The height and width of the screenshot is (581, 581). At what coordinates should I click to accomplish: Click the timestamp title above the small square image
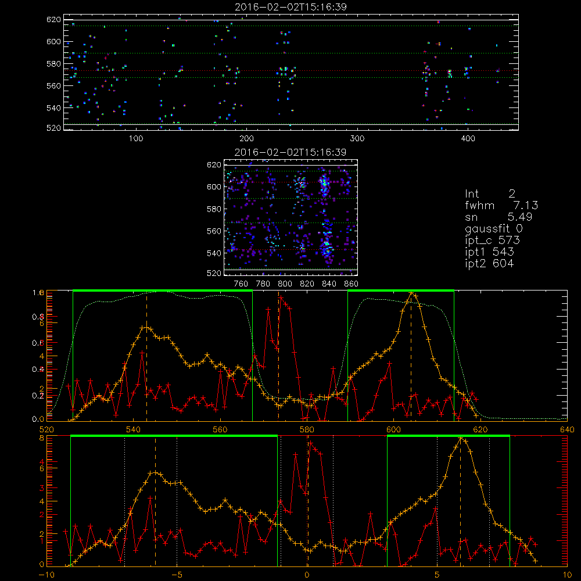click(290, 152)
